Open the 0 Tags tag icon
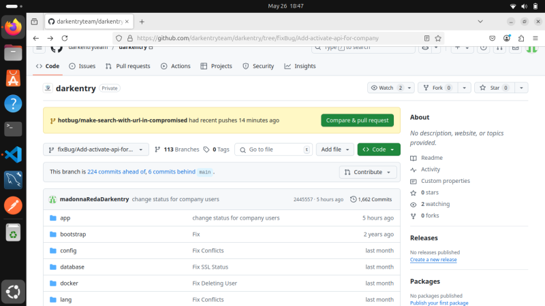Screen dimensions: 545x306 pos(206,150)
